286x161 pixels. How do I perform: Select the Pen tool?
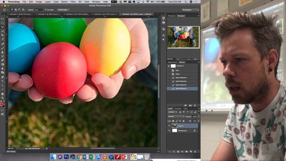[x=3, y=77]
